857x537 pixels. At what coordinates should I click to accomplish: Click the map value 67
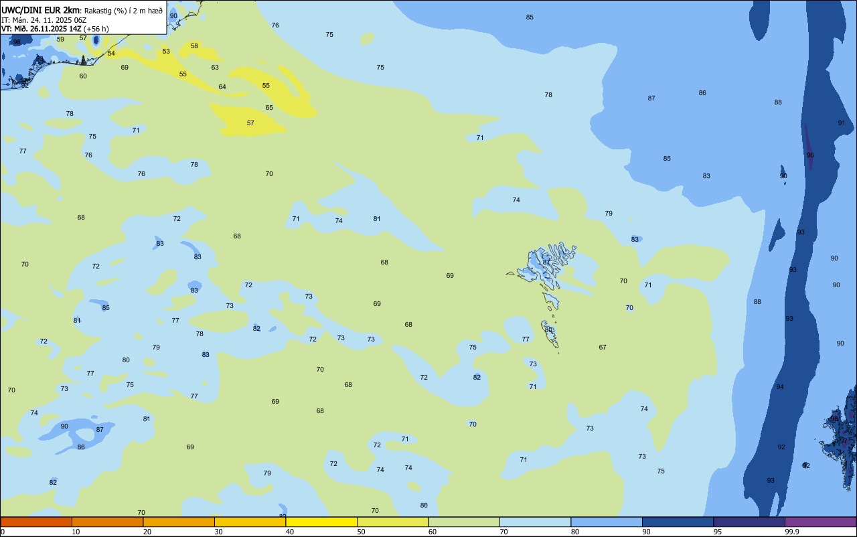603,348
